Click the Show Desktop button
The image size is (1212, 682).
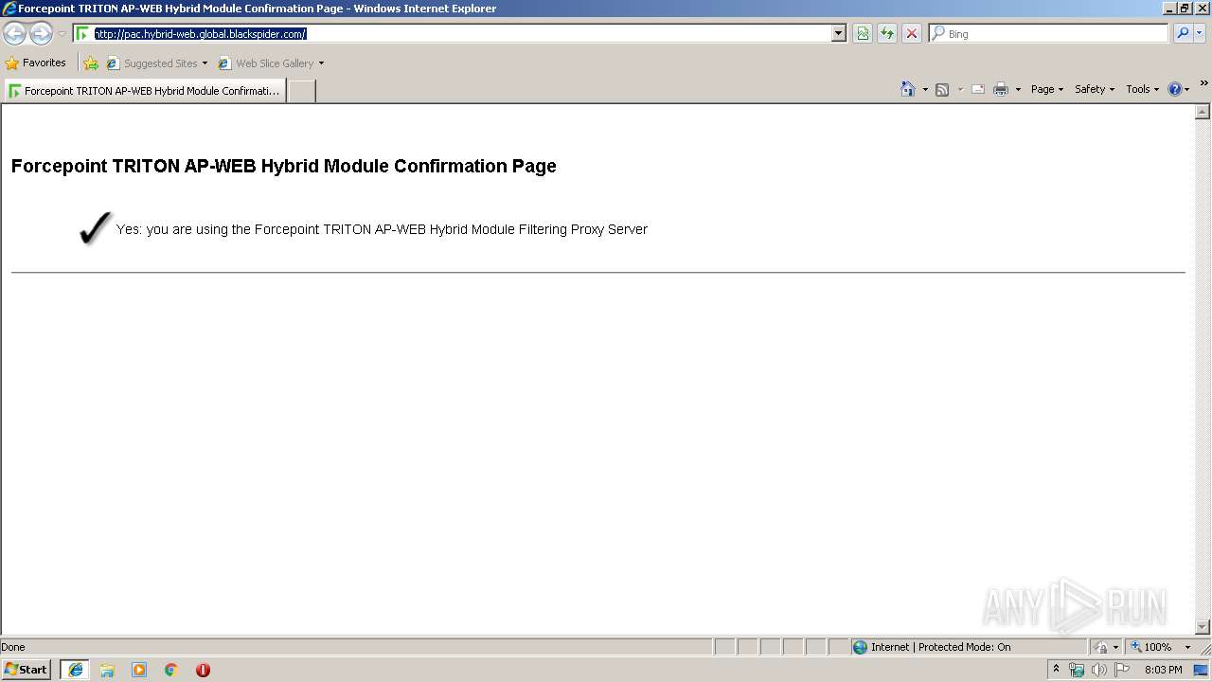click(x=1202, y=670)
